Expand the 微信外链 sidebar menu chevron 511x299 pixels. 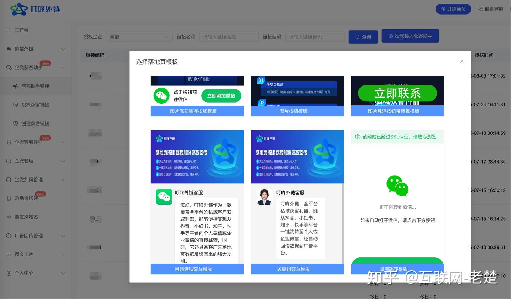[x=63, y=49]
